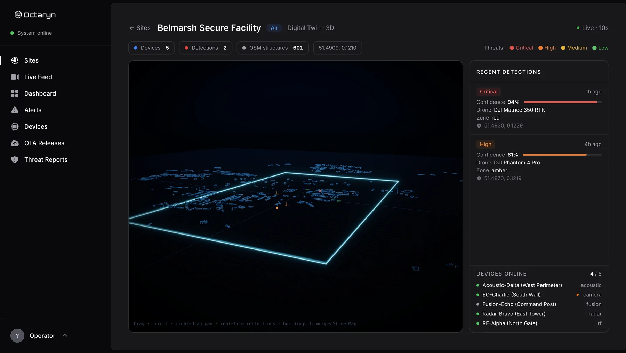Click the 4 / 5 devices online count

(x=595, y=274)
